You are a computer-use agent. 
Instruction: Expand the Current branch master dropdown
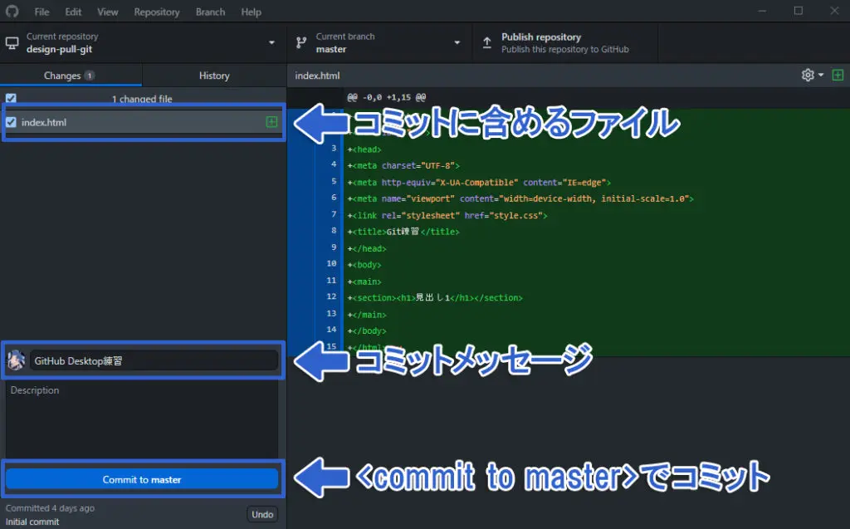pyautogui.click(x=456, y=43)
